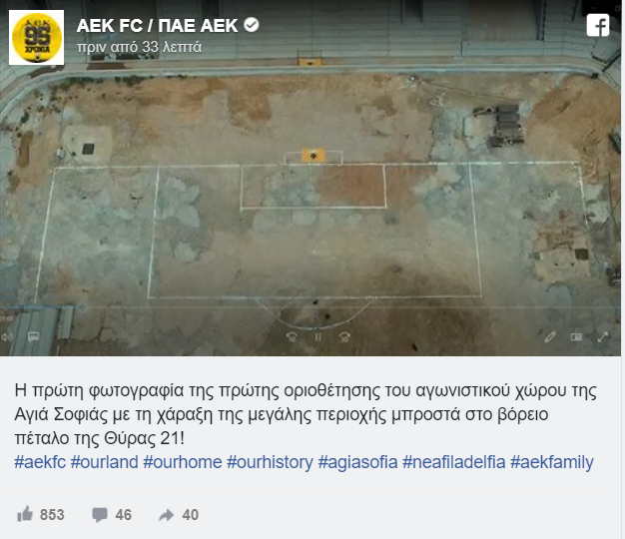
Task: Share the post via arrow icon
Action: 166,515
